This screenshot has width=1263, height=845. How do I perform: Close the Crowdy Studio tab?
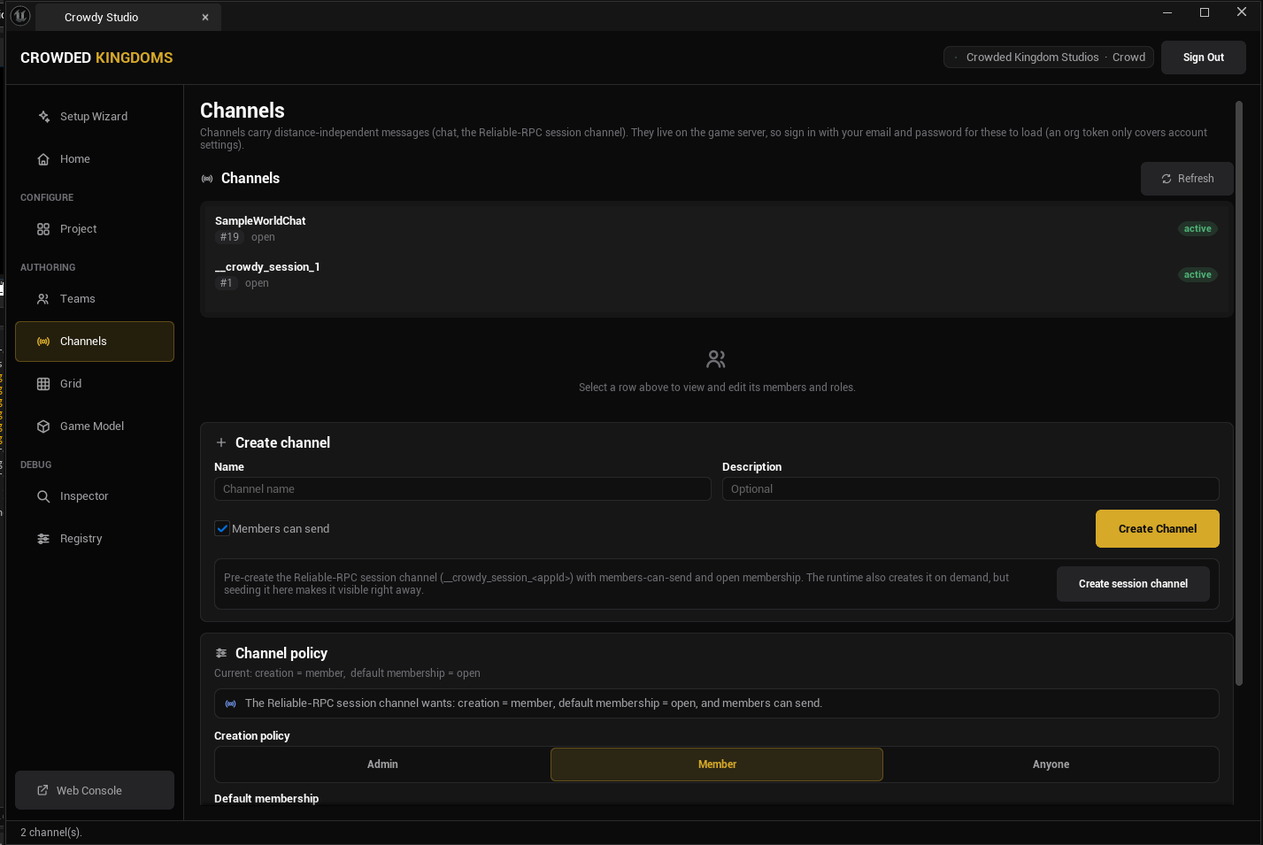click(205, 17)
